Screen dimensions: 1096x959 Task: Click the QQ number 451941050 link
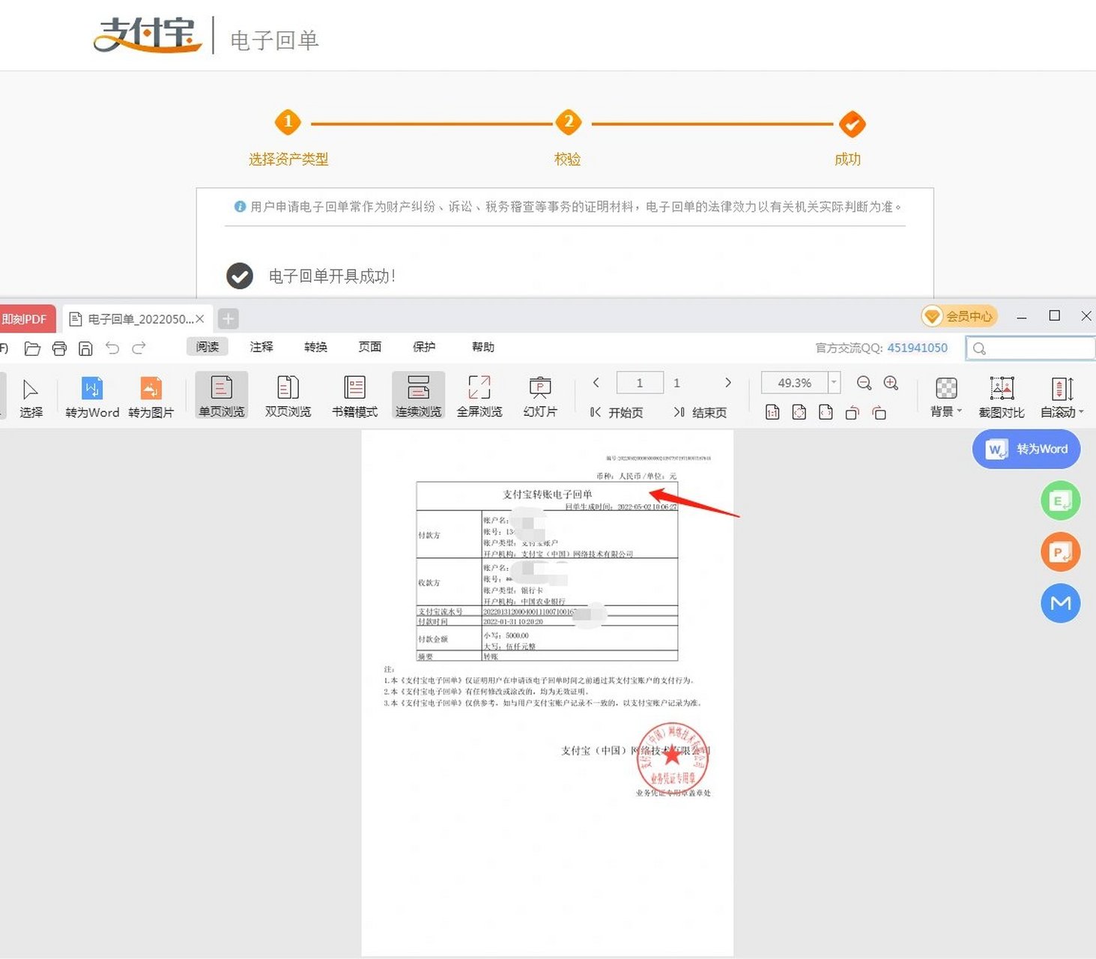coord(917,348)
